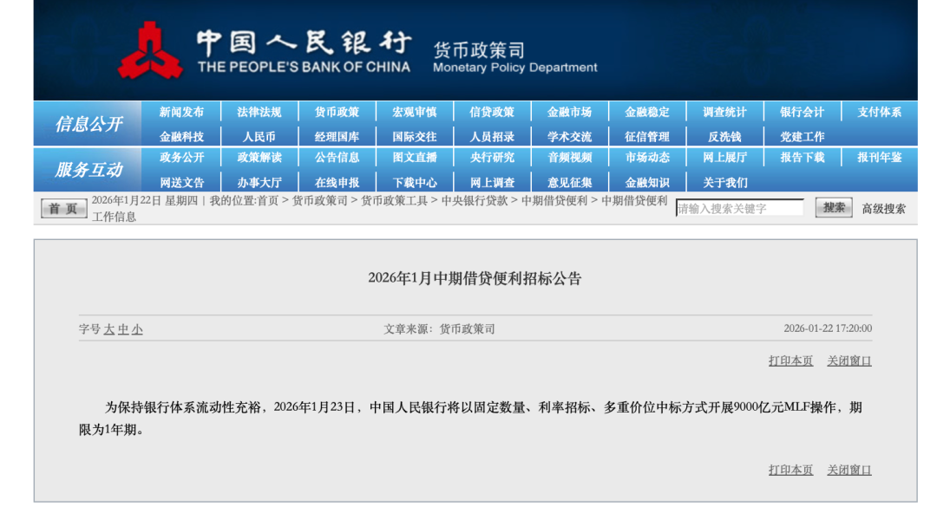Click the 信息公开 section header
This screenshot has height=526, width=937.
pyautogui.click(x=88, y=124)
